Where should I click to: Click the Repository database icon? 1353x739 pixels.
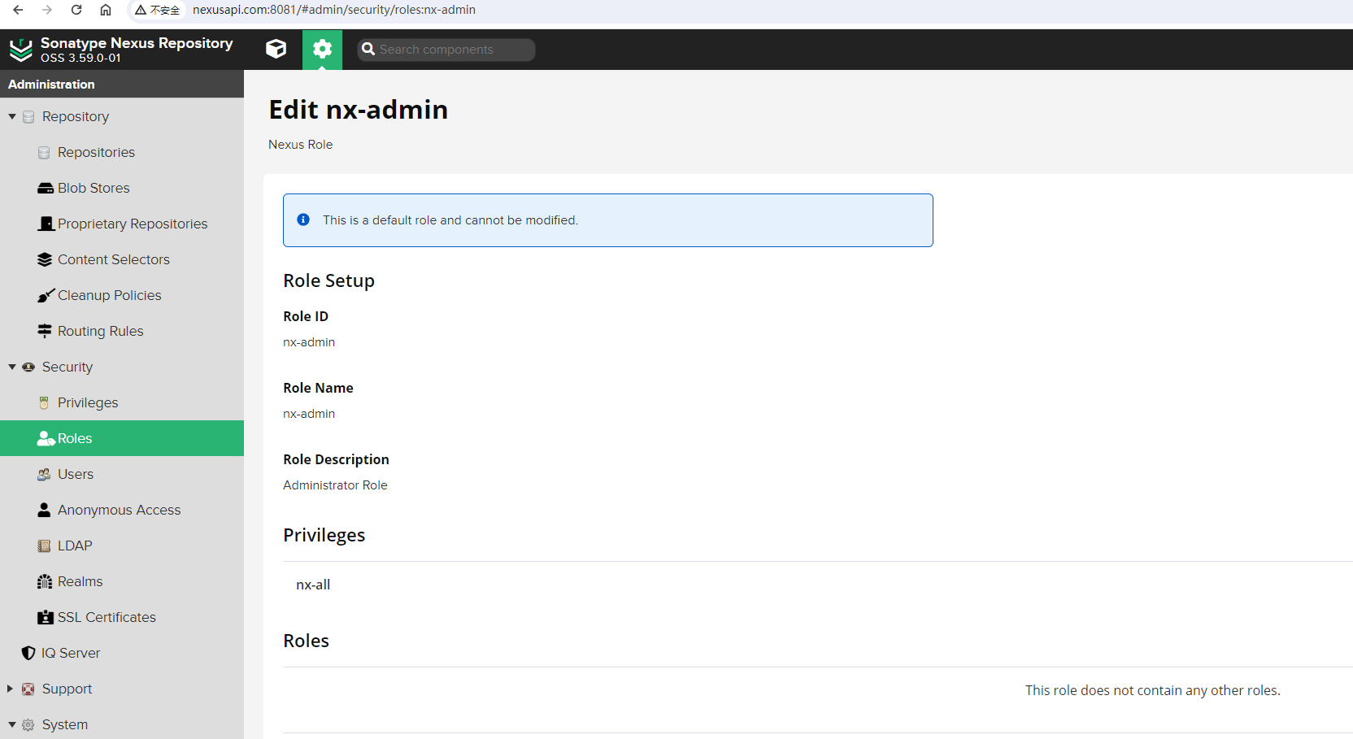28,117
